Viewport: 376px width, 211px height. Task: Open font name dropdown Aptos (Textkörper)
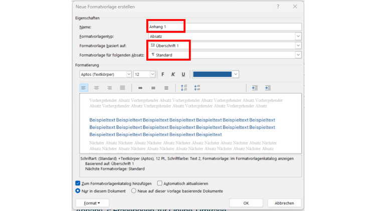[105, 74]
